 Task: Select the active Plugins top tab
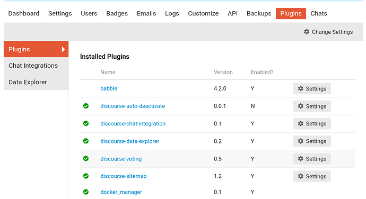tap(291, 14)
